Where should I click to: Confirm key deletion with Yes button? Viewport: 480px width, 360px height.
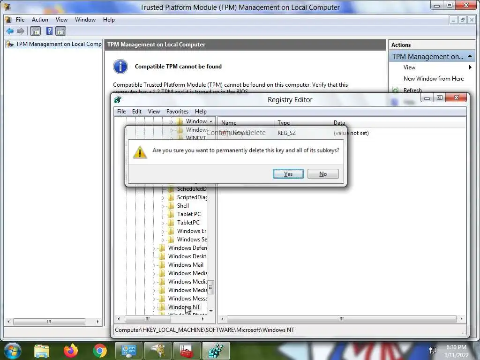point(288,174)
